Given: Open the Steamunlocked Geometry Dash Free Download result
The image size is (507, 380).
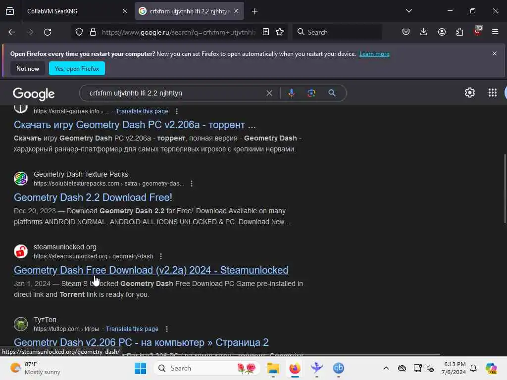Looking at the screenshot, I should (x=151, y=270).
